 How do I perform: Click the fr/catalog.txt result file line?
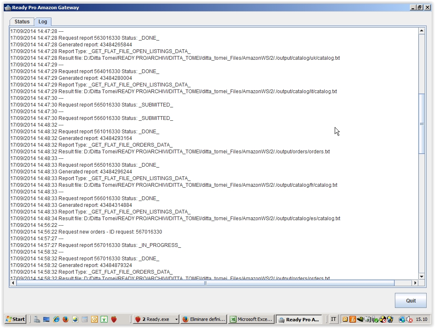[174, 185]
